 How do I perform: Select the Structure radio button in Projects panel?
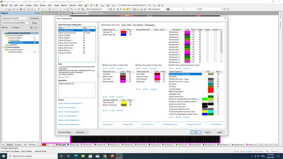coord(11,27)
